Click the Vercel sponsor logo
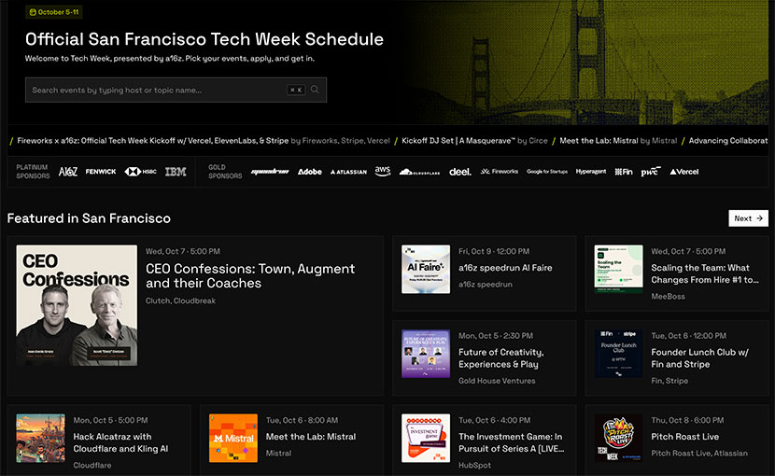This screenshot has width=775, height=476. pyautogui.click(x=684, y=172)
